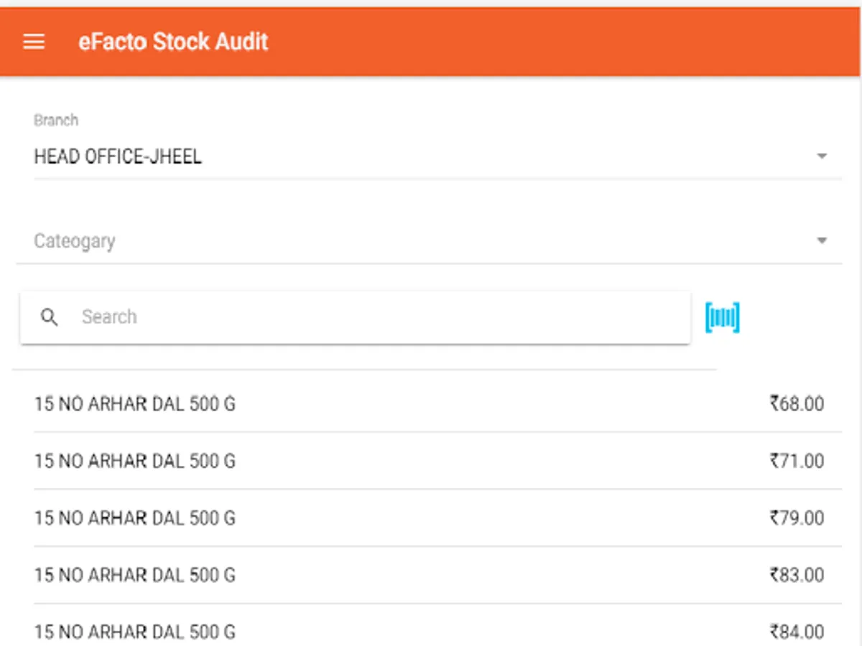The height and width of the screenshot is (646, 862).
Task: Open the hamburger navigation menu
Action: pyautogui.click(x=34, y=42)
